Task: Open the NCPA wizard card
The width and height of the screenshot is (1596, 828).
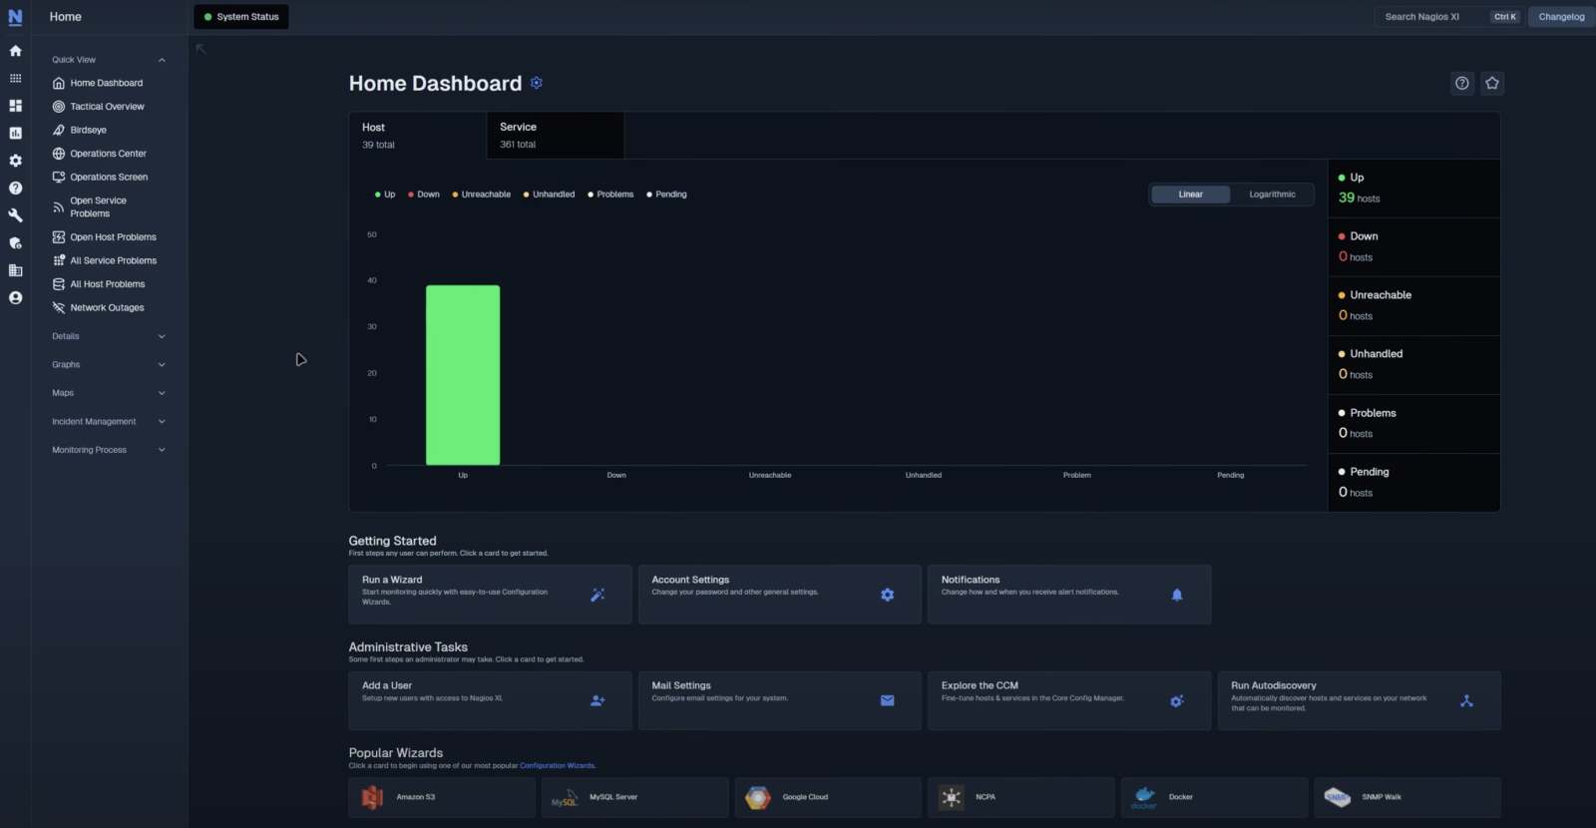Action: 1021,797
